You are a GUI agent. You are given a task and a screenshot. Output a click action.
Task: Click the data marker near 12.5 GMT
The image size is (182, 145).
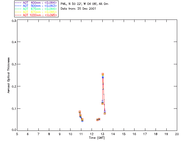[x=97, y=120]
